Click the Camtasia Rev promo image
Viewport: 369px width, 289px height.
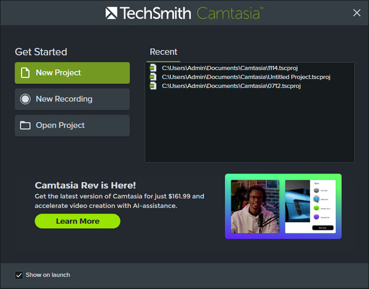283,206
